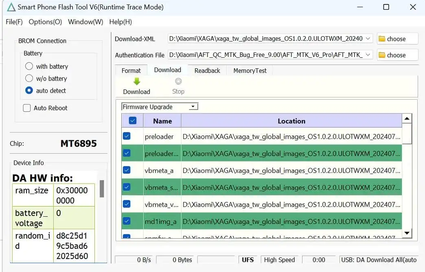Switch to the MemoryTest tab
425x272 pixels.
point(250,71)
